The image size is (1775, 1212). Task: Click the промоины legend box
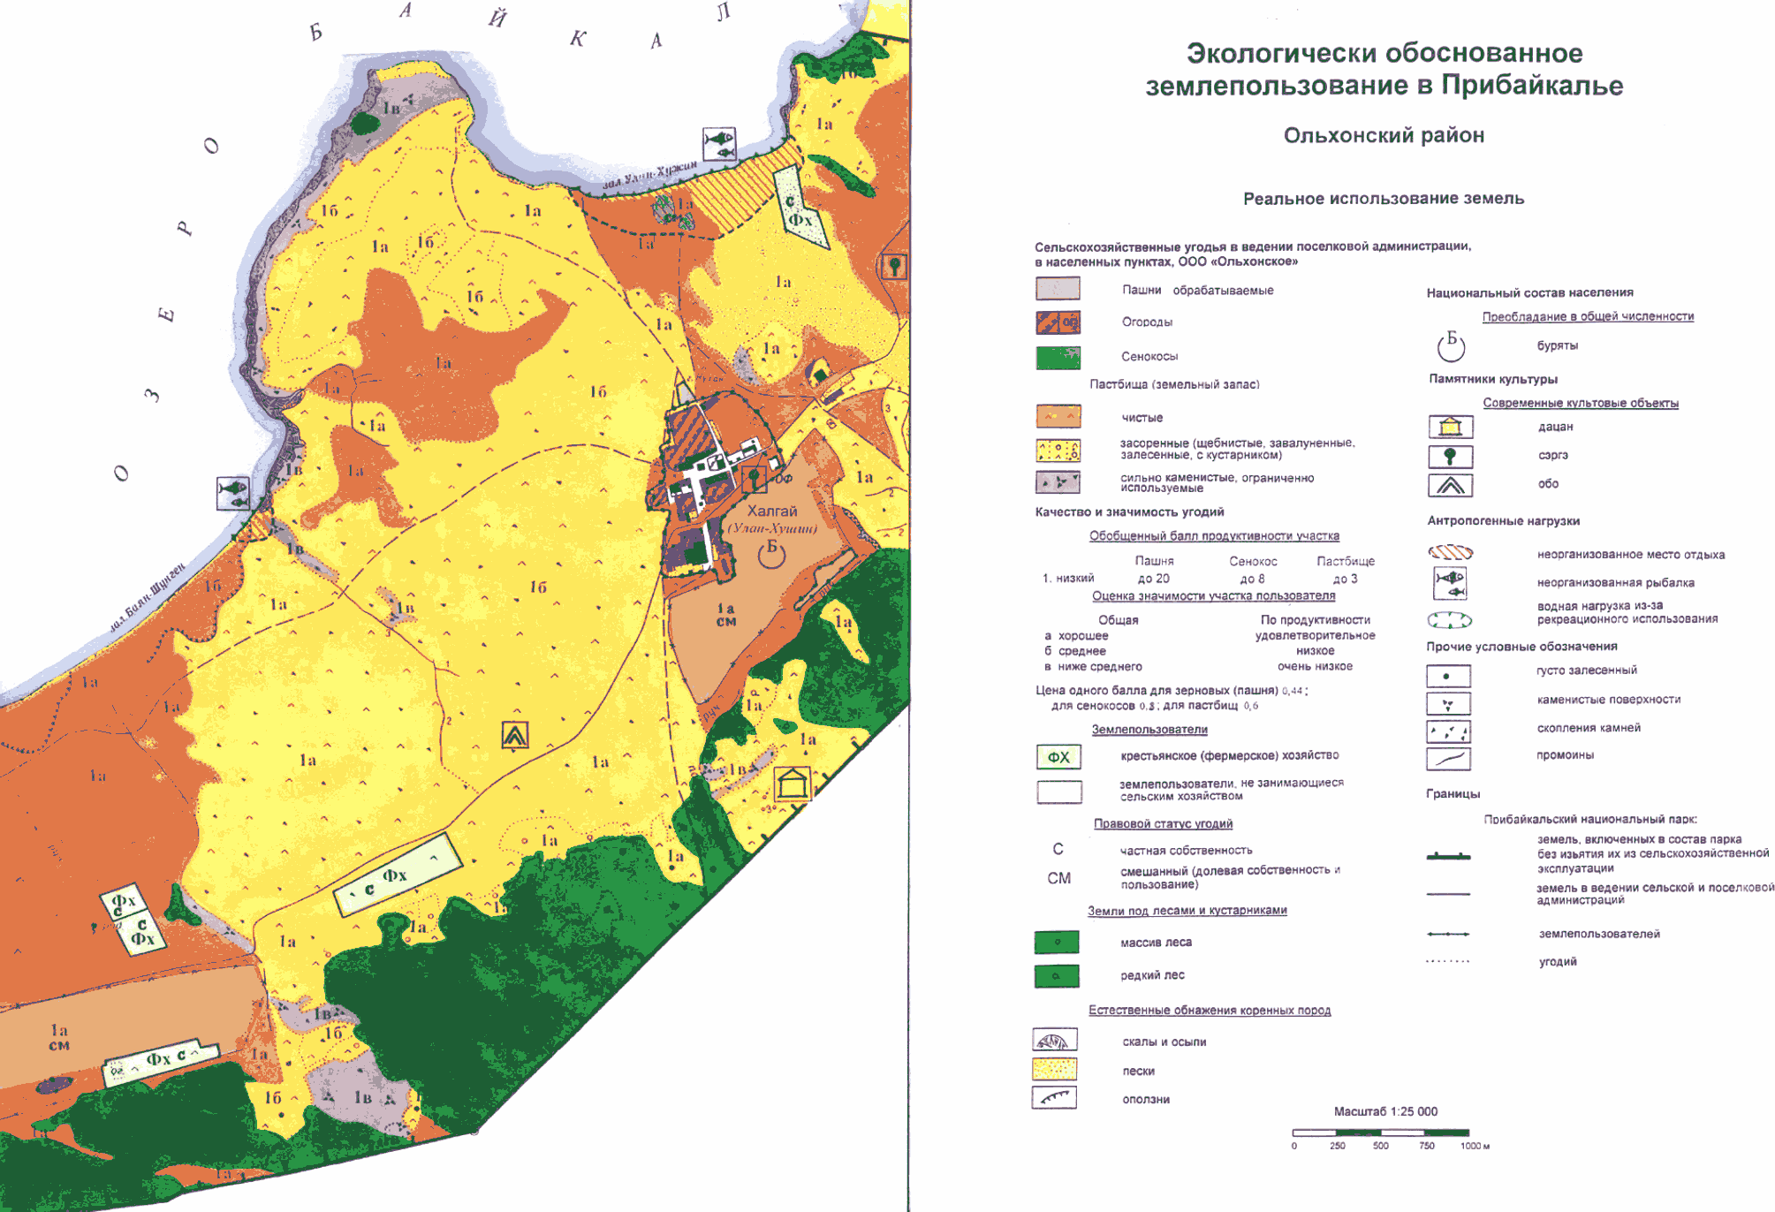(1449, 759)
